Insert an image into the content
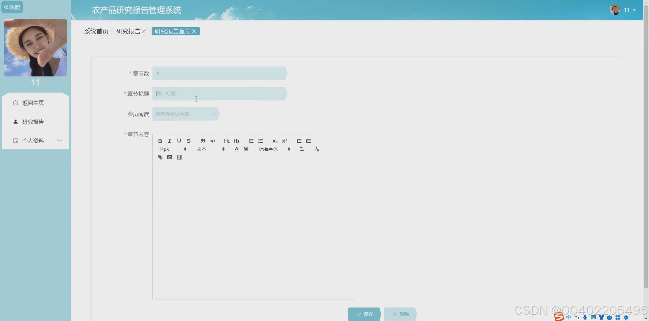Image resolution: width=649 pixels, height=321 pixels. click(170, 157)
